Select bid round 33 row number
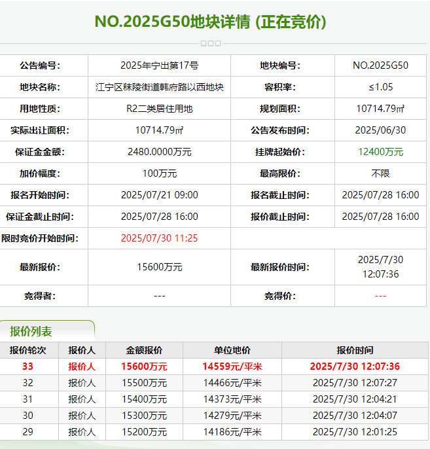Viewport: 430px width, 449px height. pyautogui.click(x=27, y=367)
